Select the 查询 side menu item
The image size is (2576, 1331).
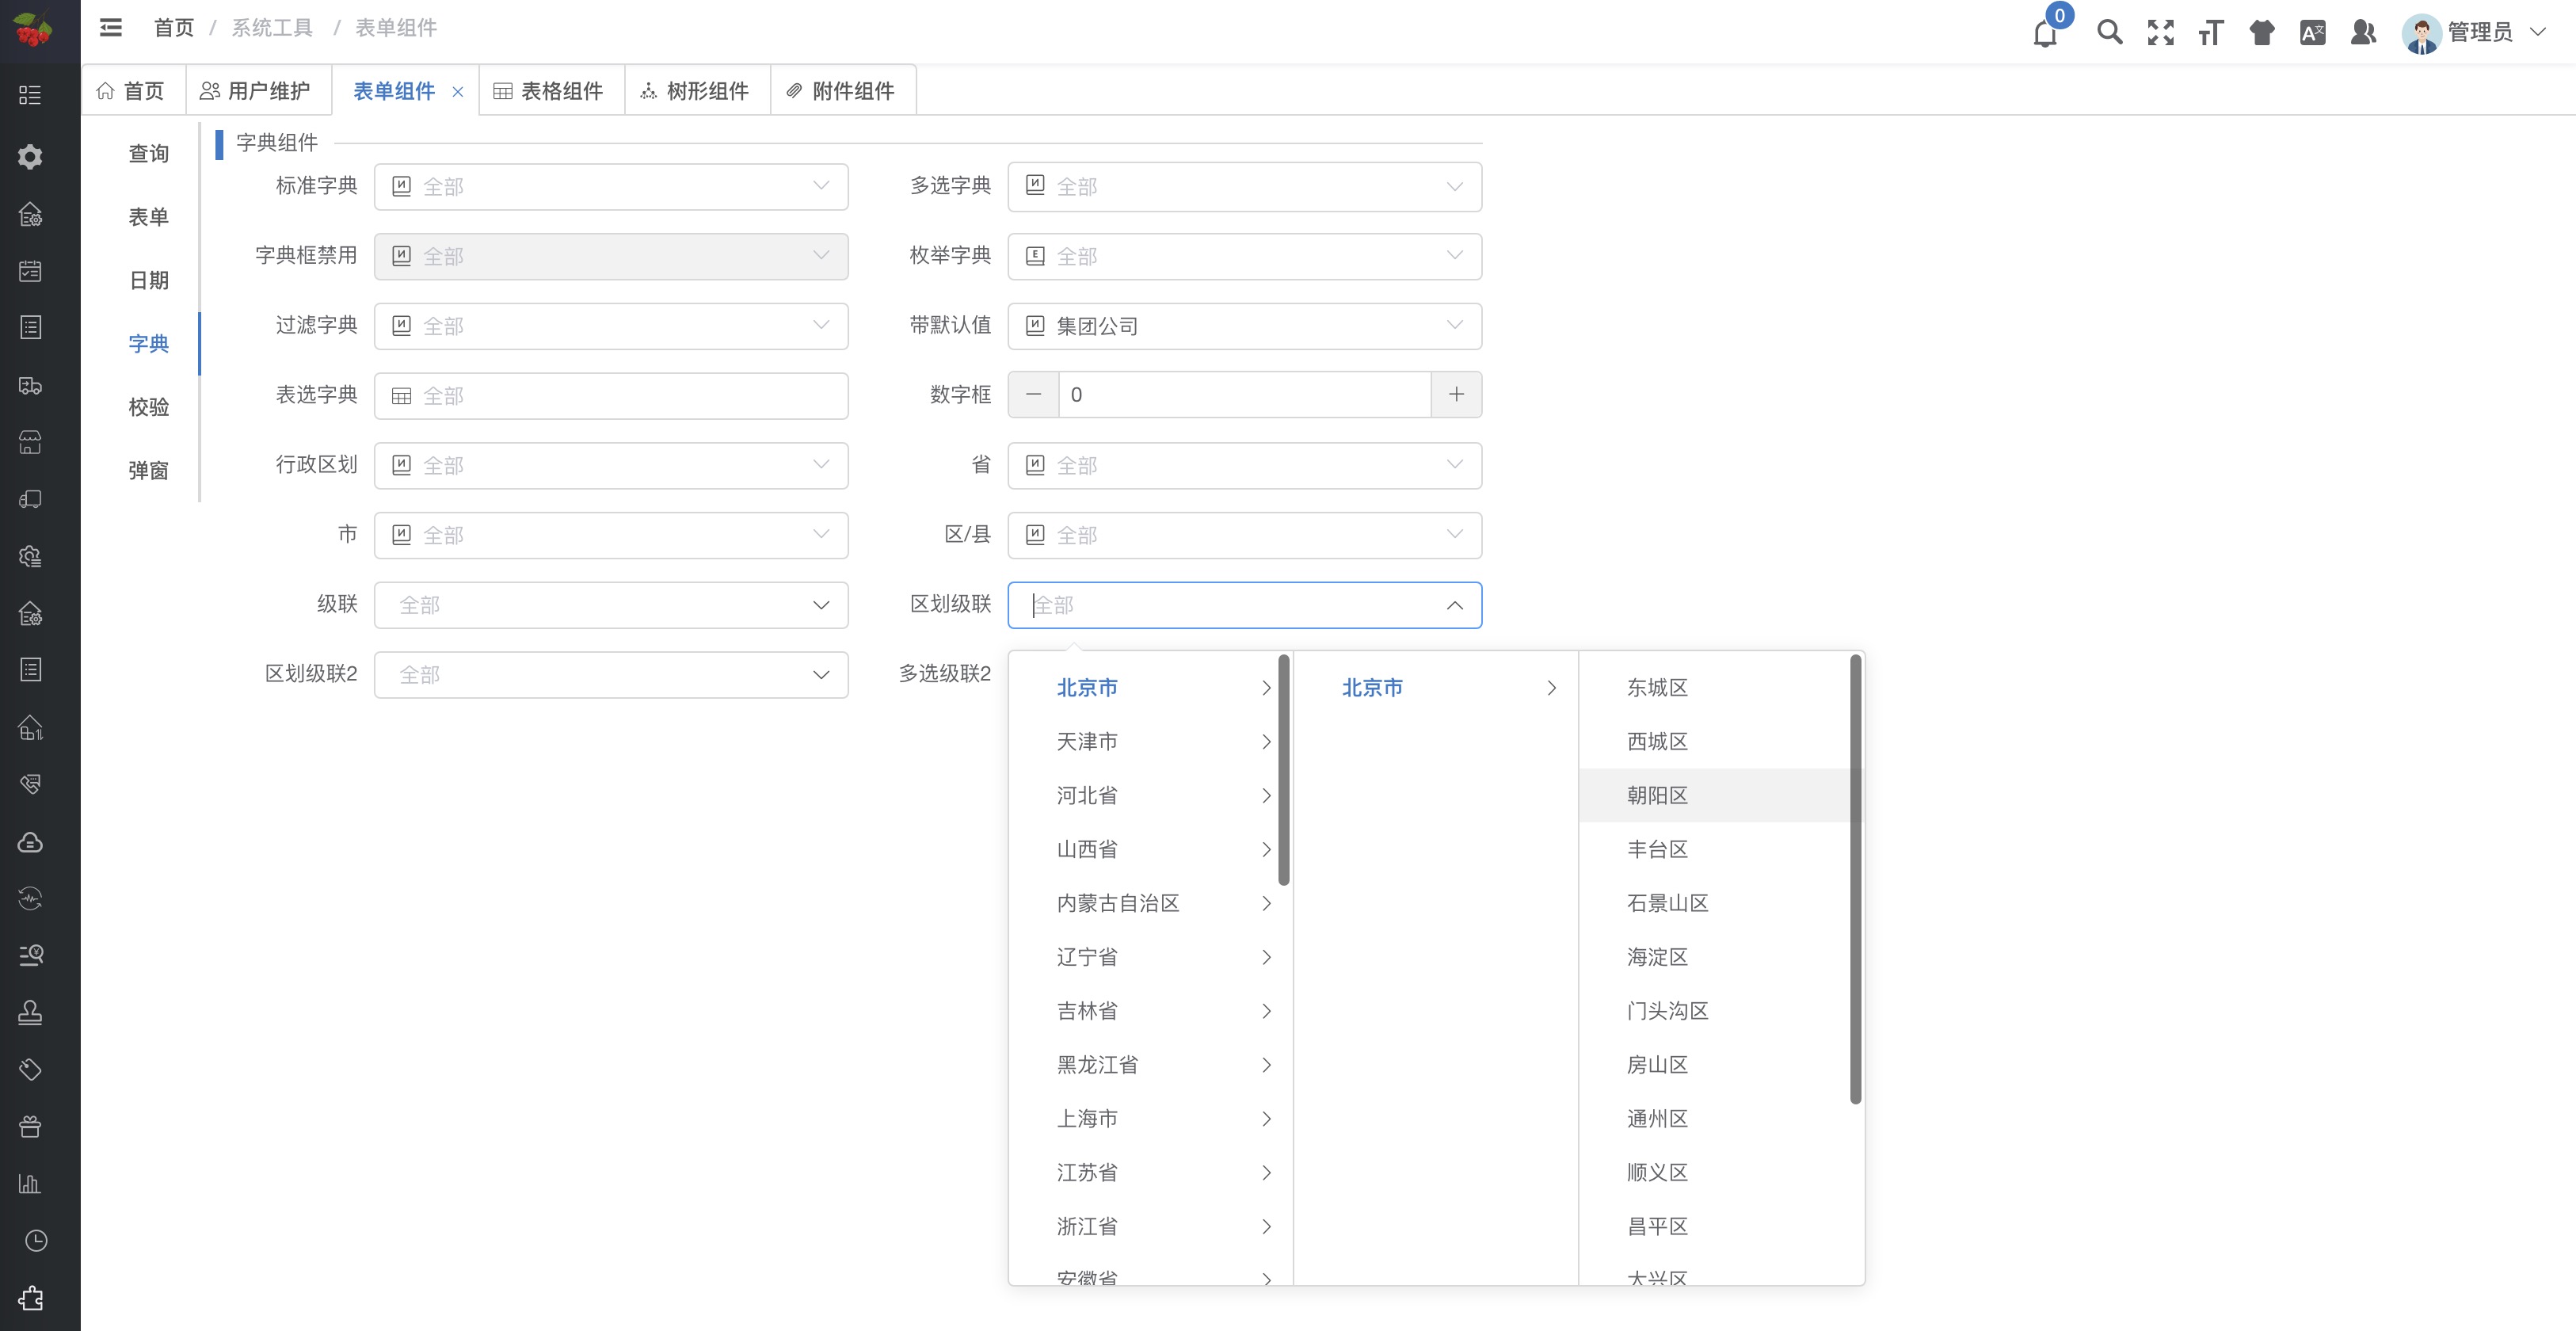149,154
